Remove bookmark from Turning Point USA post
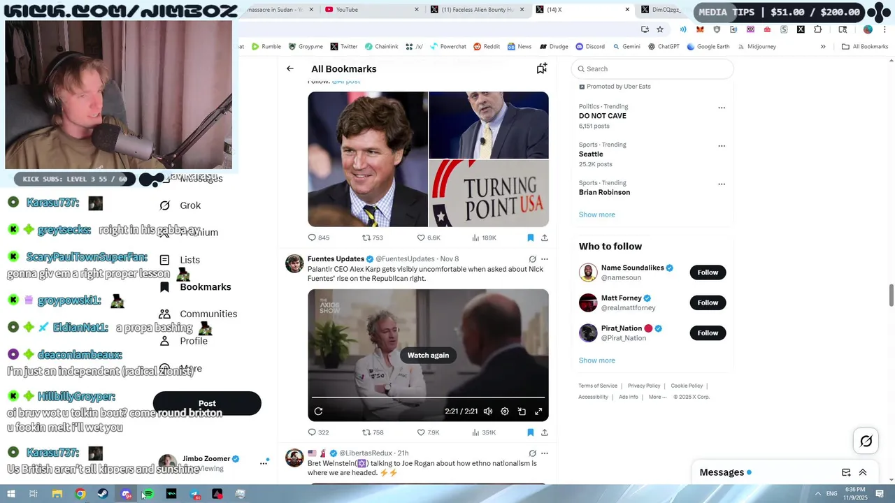This screenshot has height=503, width=895. (x=531, y=238)
